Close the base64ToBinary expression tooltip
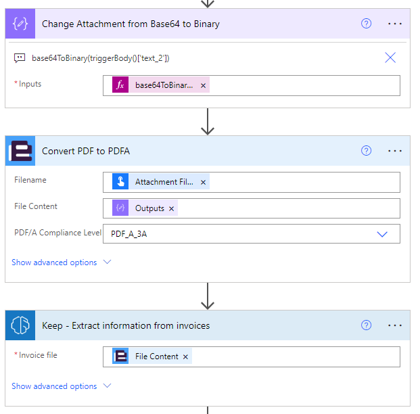Screen dimensions: 420x414 [x=390, y=57]
